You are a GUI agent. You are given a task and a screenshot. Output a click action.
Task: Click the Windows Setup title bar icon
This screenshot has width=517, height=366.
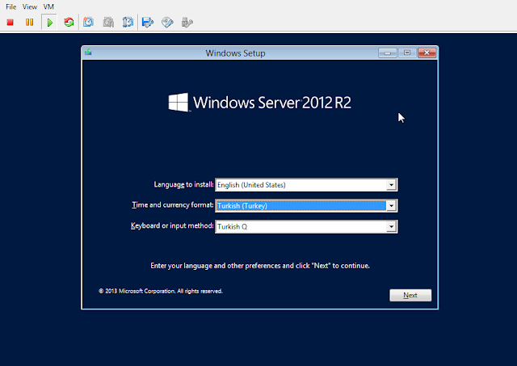click(88, 52)
